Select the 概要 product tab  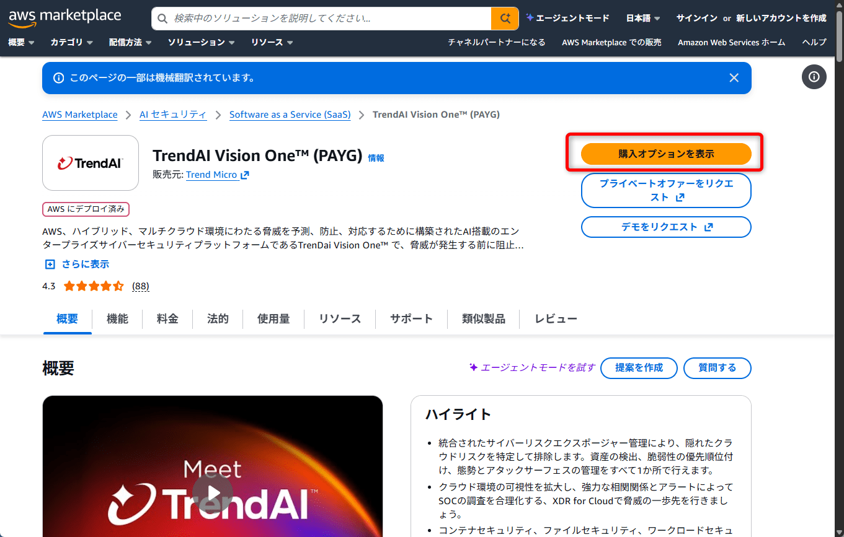[x=67, y=319]
